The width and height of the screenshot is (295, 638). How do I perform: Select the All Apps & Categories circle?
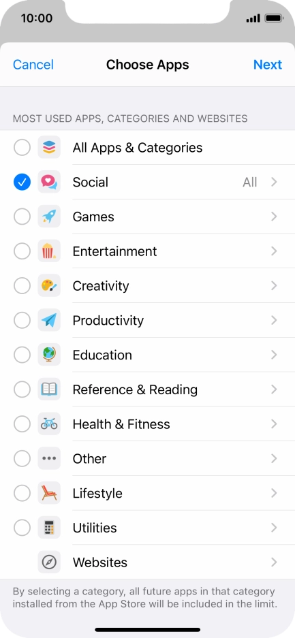point(22,147)
